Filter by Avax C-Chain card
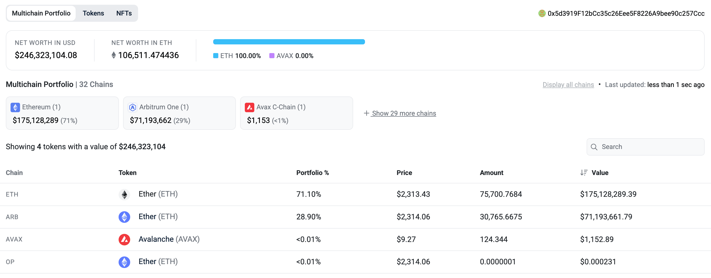 tap(296, 114)
